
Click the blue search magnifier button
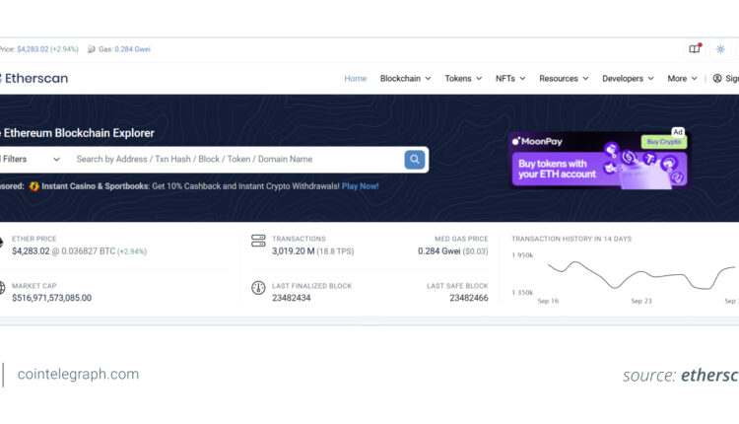(x=415, y=159)
